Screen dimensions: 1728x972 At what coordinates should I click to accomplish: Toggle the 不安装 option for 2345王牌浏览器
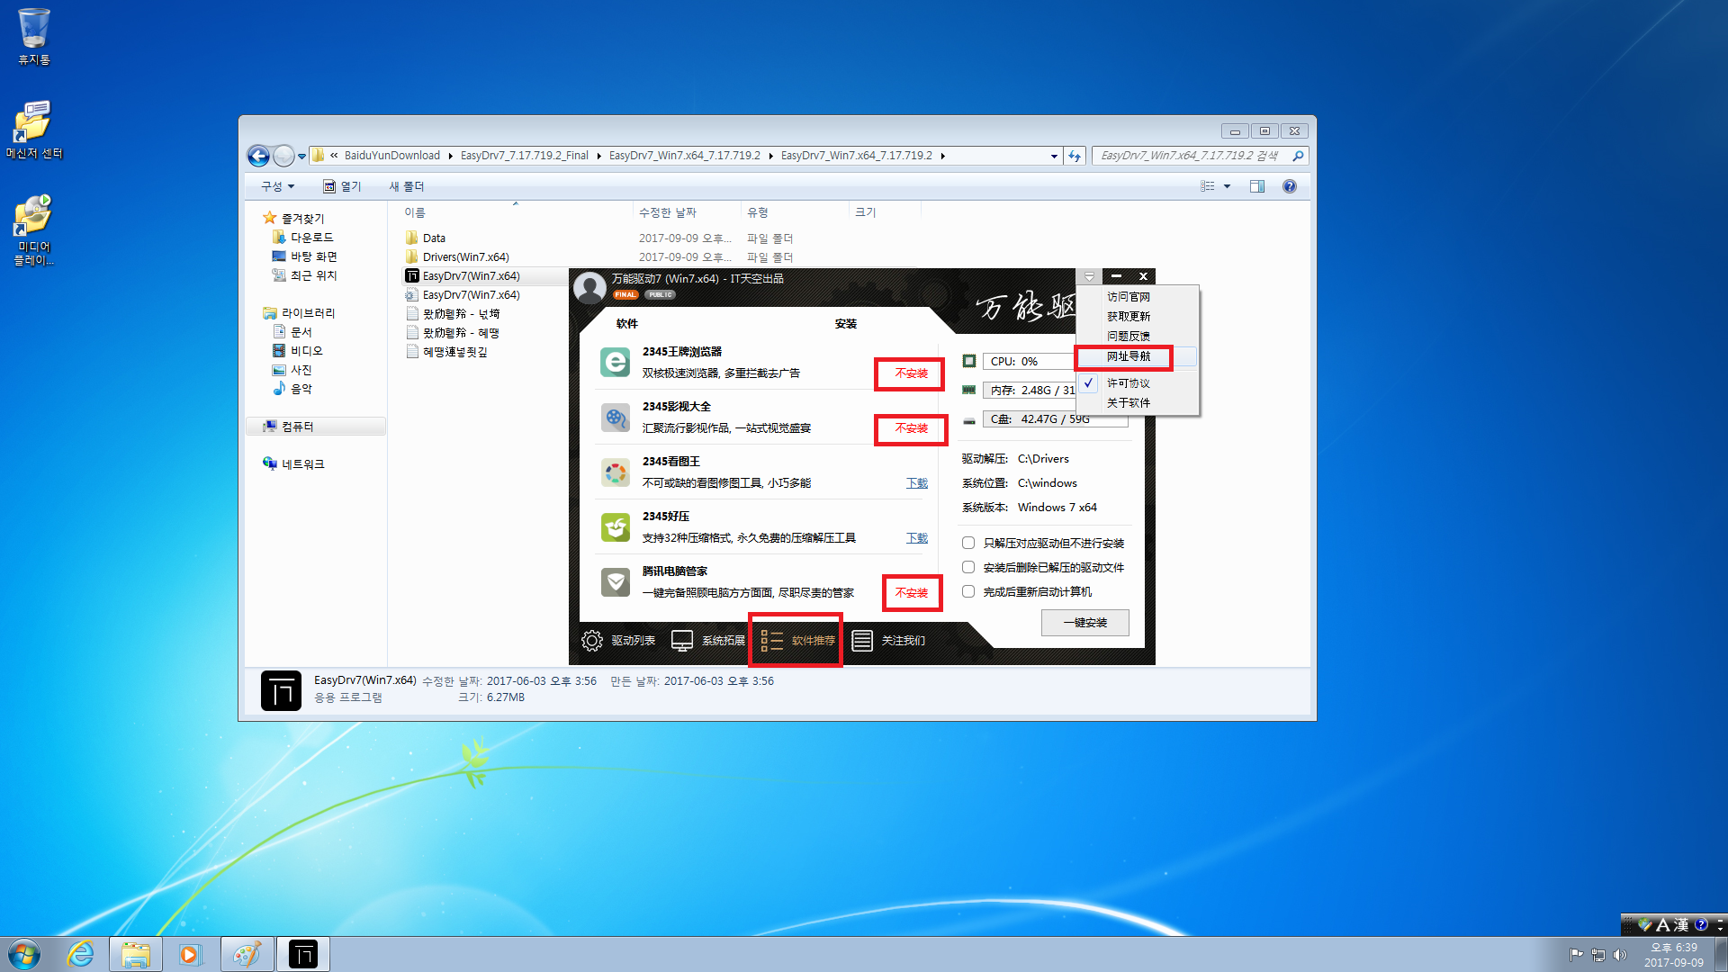(911, 373)
